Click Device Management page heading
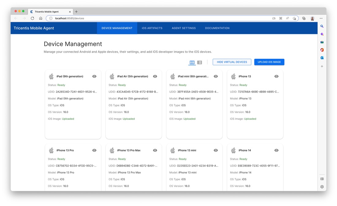The width and height of the screenshot is (337, 206). pos(73,44)
